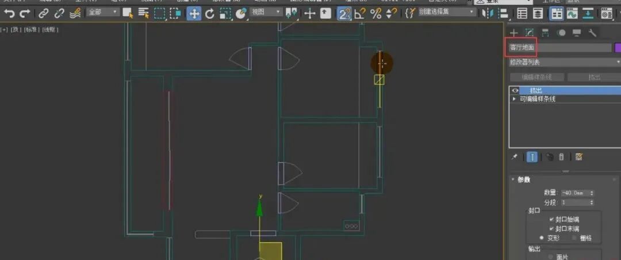Click the Select and Manipulate crosshair icon
Viewport: 621px width, 260px height.
click(310, 14)
